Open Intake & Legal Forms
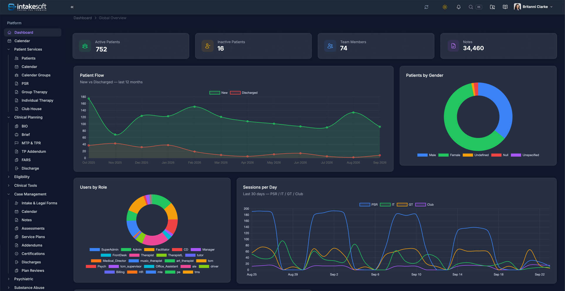565x291 pixels. pyautogui.click(x=39, y=203)
